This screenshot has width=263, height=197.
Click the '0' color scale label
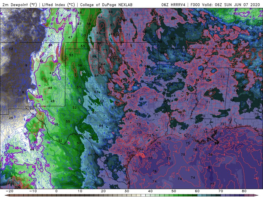click(56, 191)
